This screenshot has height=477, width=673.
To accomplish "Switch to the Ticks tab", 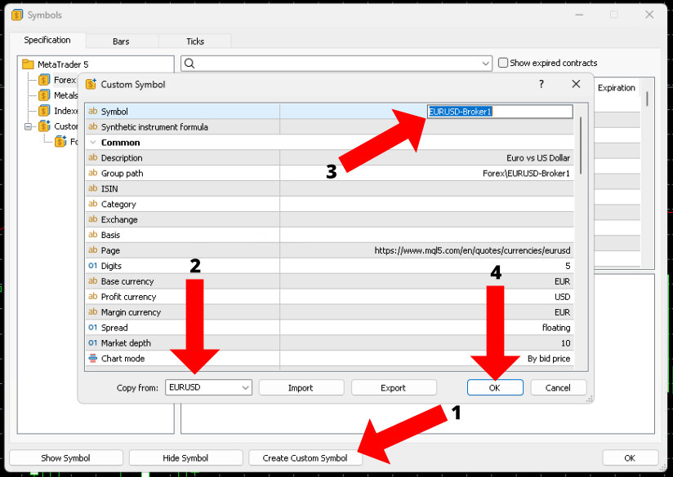I will point(195,41).
